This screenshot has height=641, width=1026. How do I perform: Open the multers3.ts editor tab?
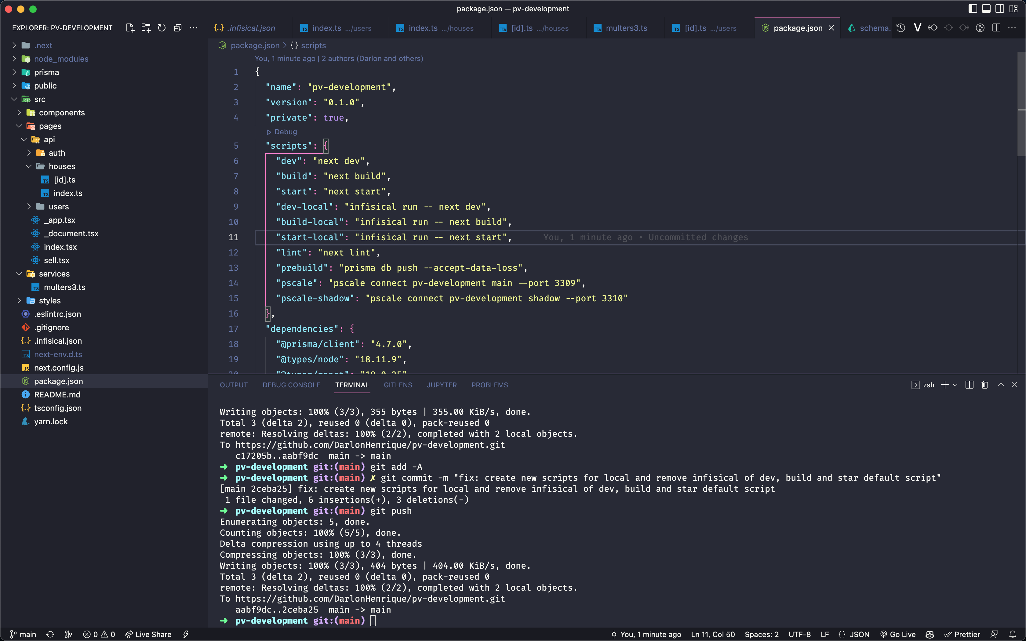click(x=626, y=28)
